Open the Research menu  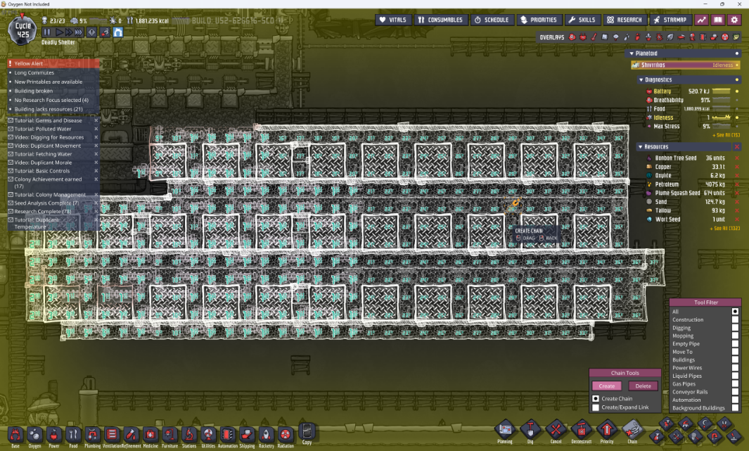point(625,20)
